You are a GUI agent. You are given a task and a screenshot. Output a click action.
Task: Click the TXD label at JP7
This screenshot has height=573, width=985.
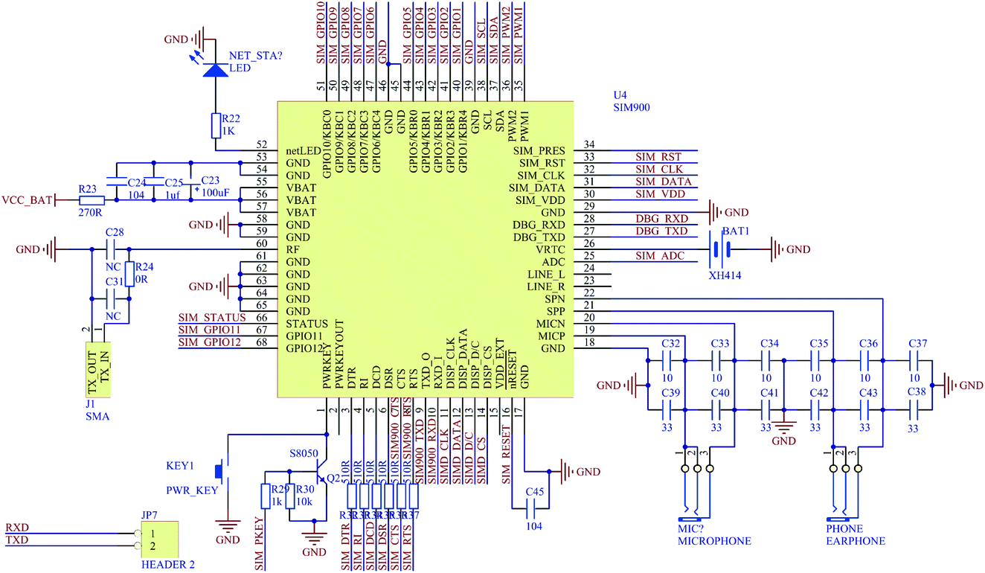click(16, 540)
